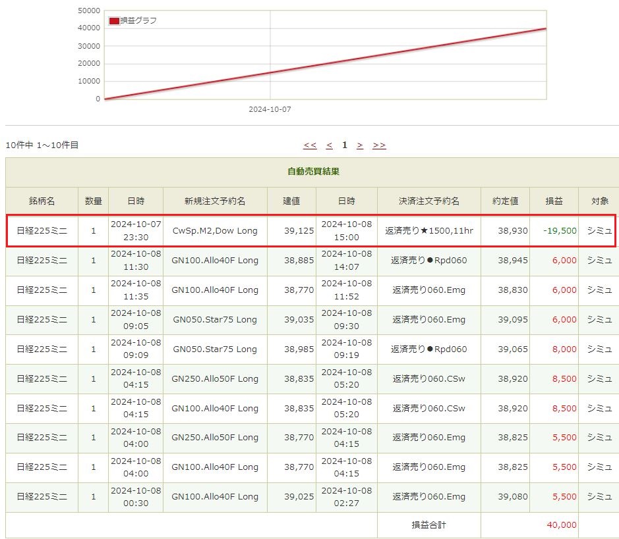Click the 新規注文予約名 column header
The image size is (619, 539).
[x=215, y=201]
